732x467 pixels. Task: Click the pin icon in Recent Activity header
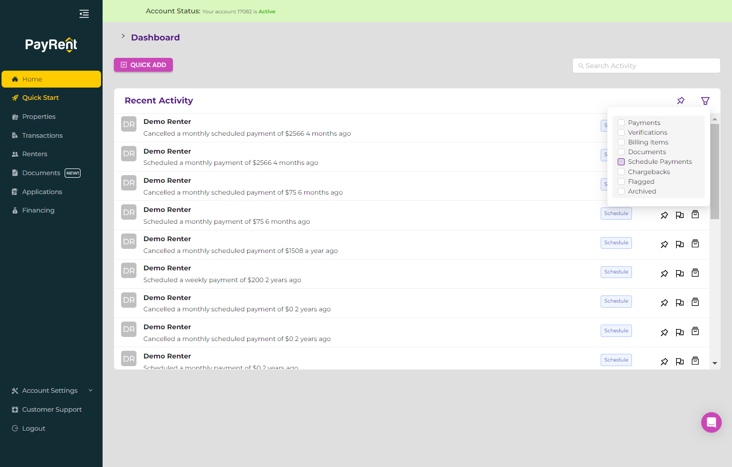[681, 101]
